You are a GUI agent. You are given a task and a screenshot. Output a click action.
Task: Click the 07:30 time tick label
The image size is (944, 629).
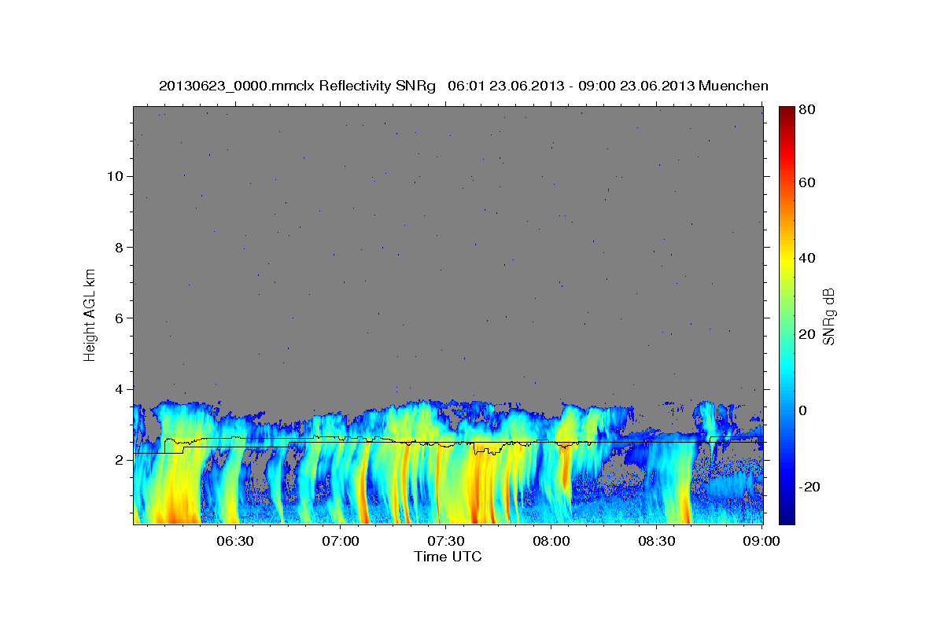446,541
